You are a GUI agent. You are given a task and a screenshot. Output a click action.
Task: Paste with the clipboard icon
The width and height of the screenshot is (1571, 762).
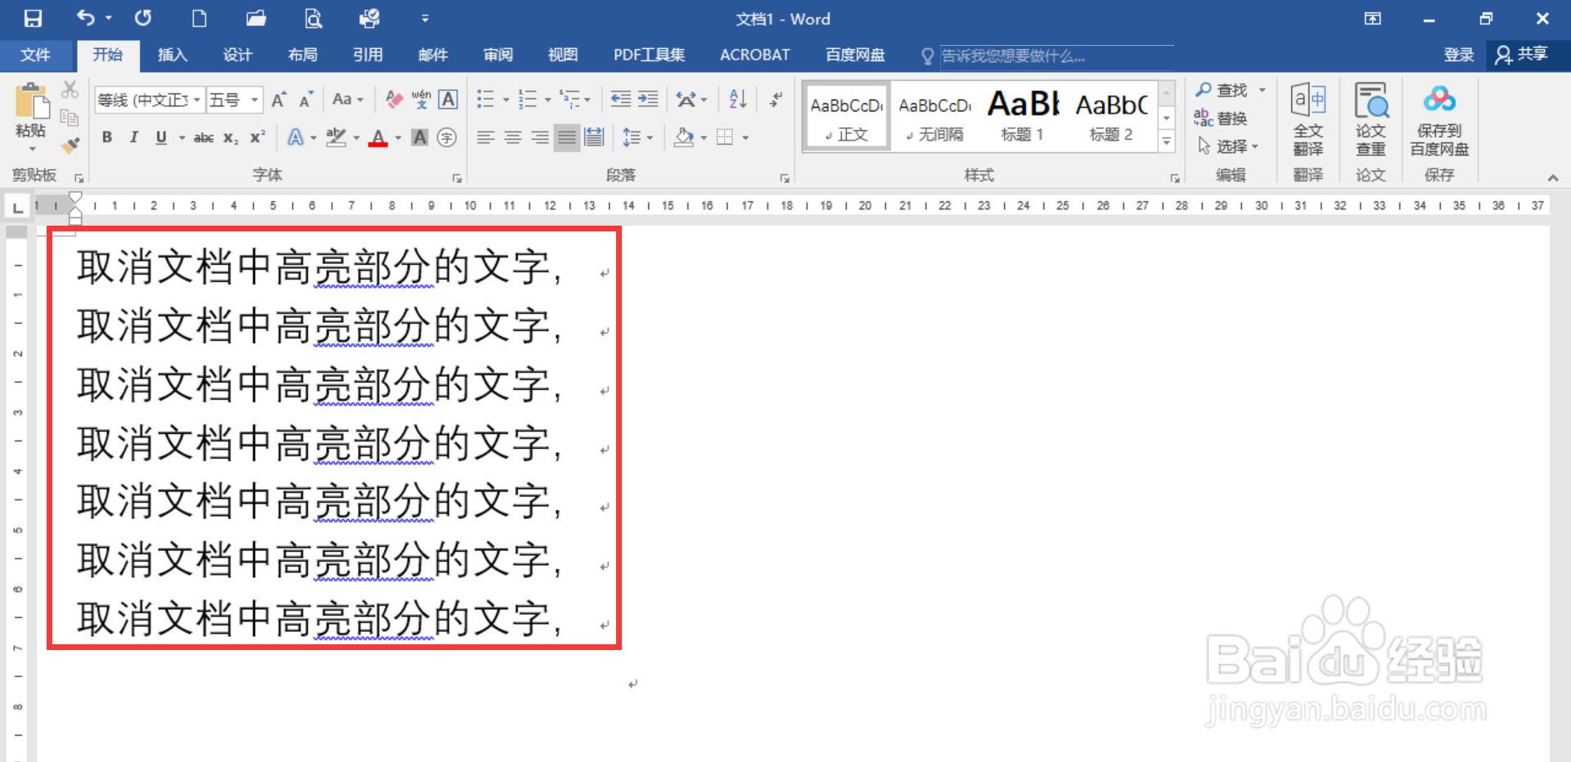pos(31,101)
